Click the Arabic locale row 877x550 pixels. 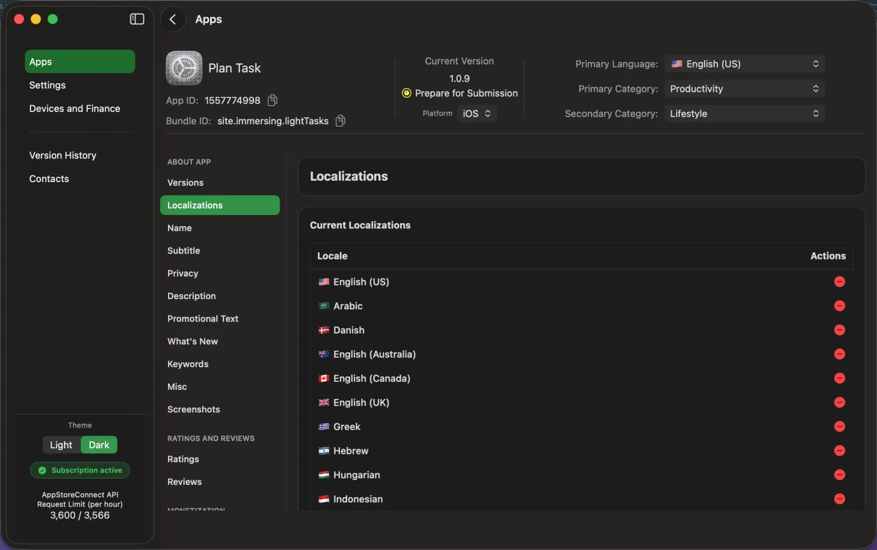coord(582,306)
